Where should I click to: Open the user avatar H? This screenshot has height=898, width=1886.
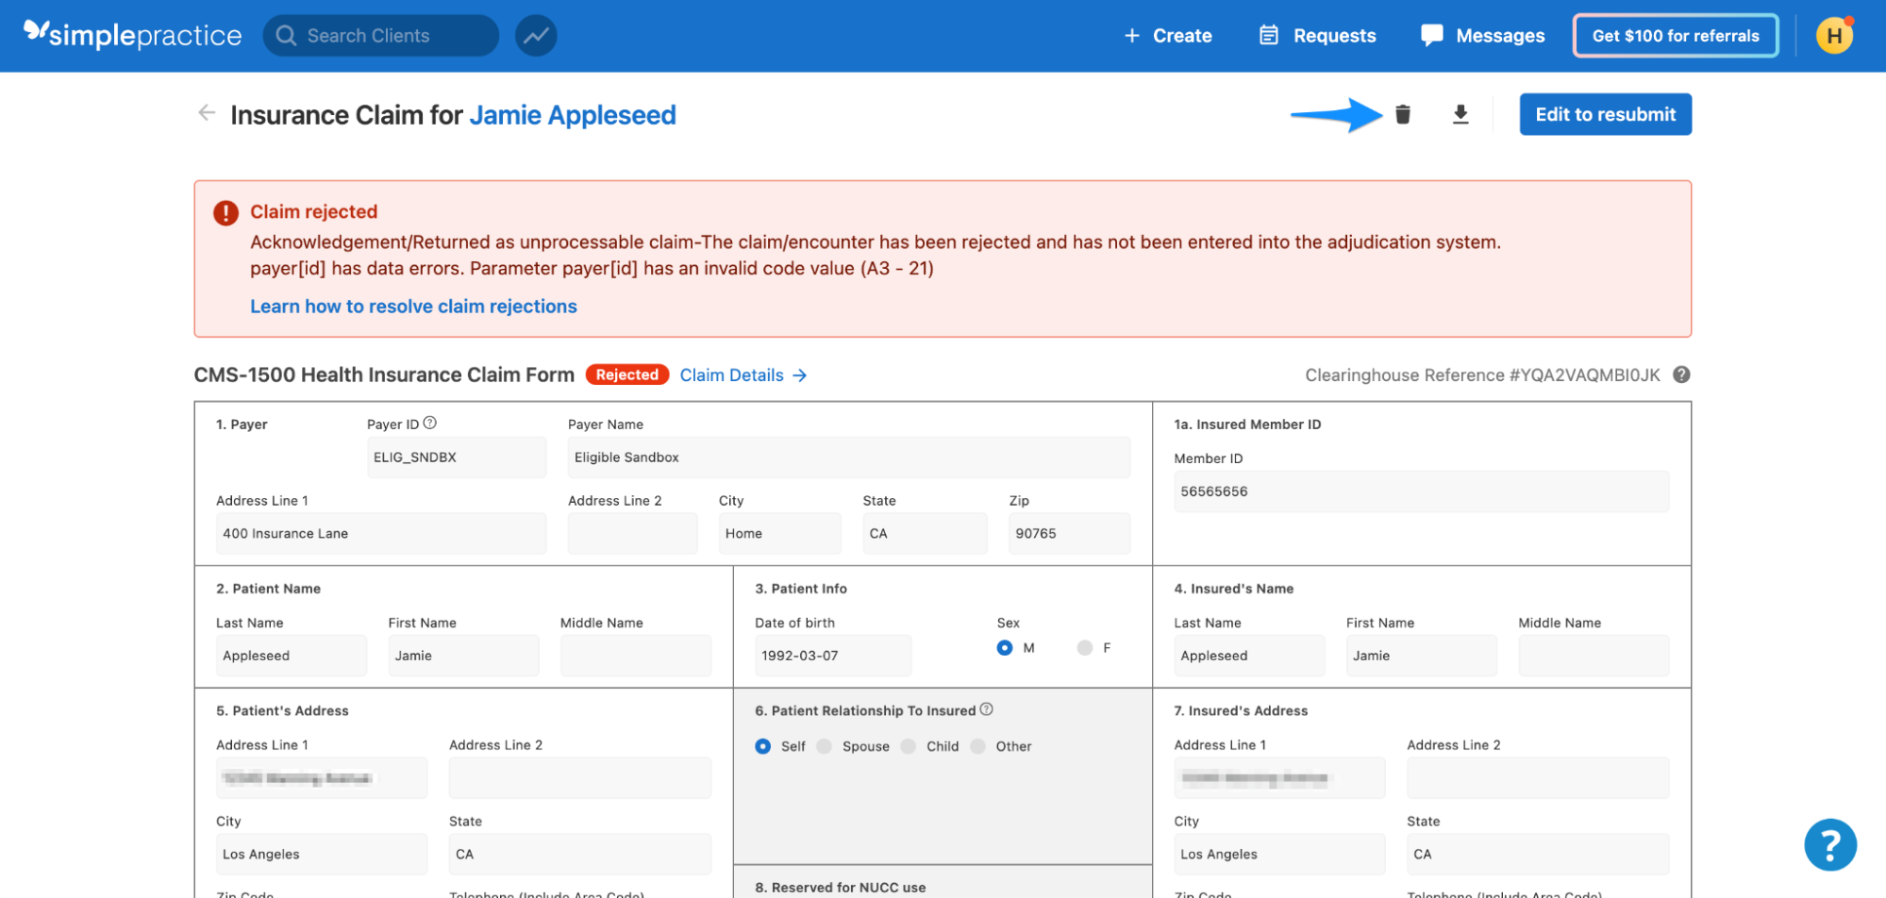point(1834,36)
